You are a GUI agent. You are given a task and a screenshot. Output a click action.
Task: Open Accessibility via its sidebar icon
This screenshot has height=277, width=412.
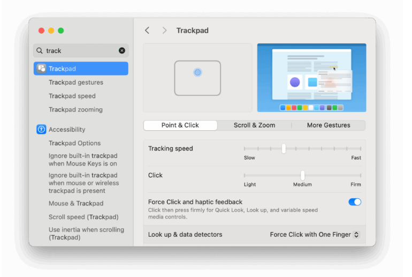pos(41,129)
